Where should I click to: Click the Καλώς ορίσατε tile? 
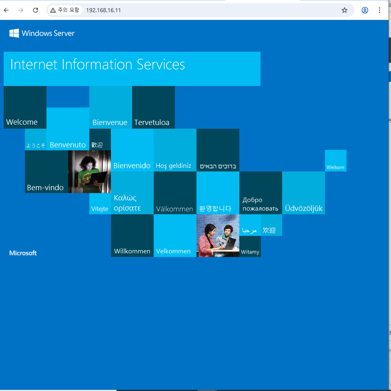132,193
